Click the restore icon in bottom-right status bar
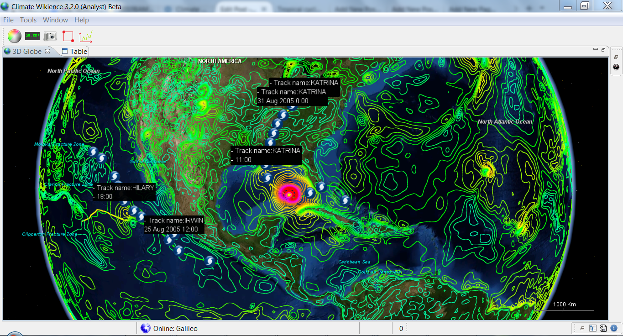 point(582,328)
